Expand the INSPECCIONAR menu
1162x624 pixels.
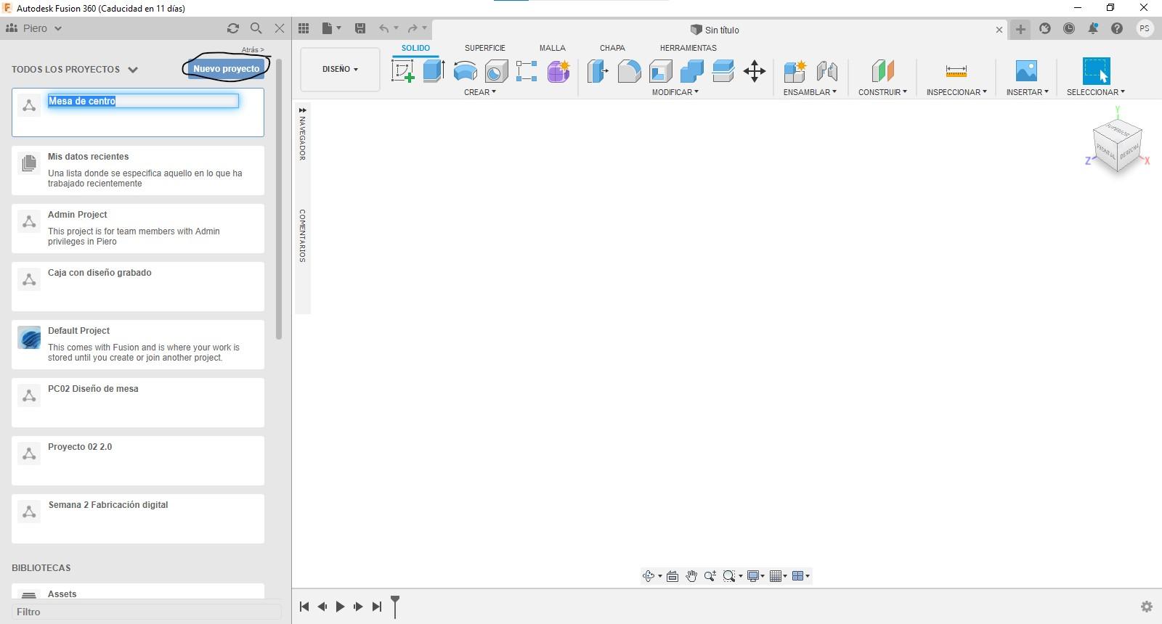[x=956, y=92]
